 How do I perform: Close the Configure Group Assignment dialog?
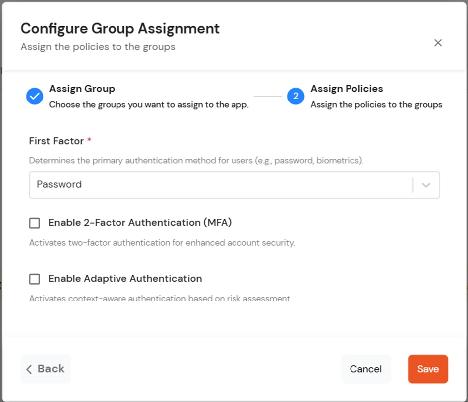[x=438, y=43]
